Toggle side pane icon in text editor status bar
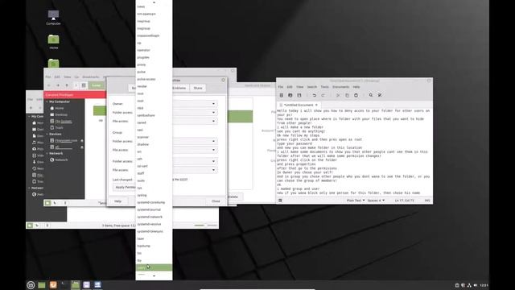The image size is (515, 290). click(280, 201)
